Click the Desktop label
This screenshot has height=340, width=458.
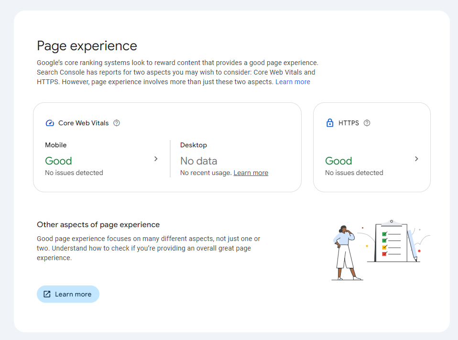(x=193, y=145)
